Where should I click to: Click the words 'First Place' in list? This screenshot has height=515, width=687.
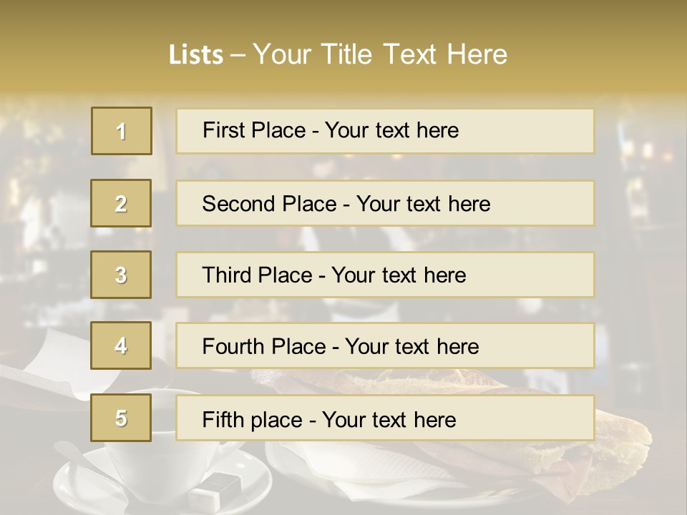tap(254, 130)
